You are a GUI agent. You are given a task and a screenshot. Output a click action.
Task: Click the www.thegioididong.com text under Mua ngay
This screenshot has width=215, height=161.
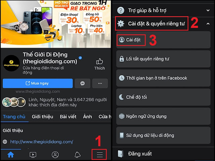[x=38, y=92]
